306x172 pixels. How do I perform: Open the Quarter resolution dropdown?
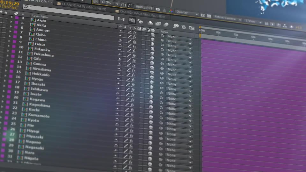187,13
